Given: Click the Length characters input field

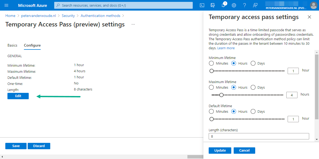Looking at the screenshot, I should pos(259,136).
